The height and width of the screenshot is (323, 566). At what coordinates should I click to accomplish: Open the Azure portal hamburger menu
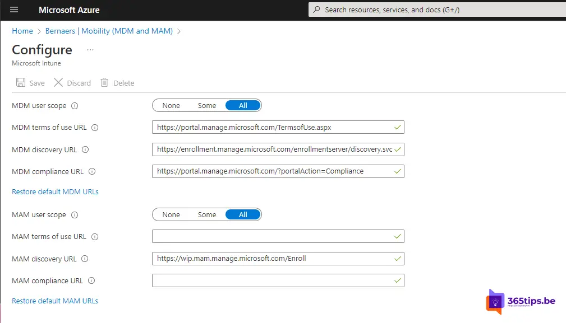click(x=14, y=10)
